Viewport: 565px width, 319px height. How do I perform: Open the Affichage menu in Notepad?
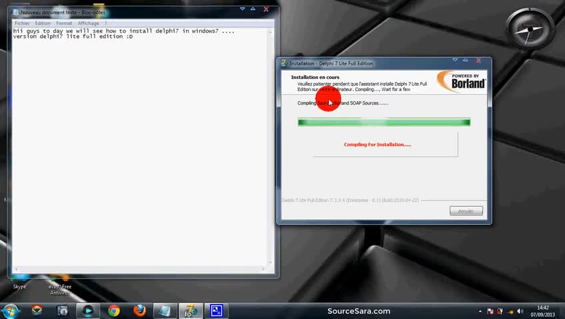tap(88, 23)
